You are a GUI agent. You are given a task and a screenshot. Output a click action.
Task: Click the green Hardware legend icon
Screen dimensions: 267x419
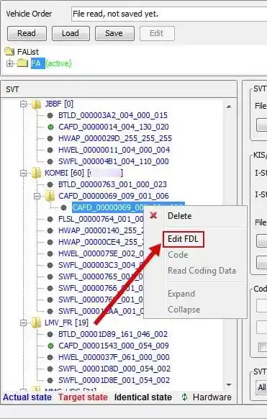click(184, 397)
